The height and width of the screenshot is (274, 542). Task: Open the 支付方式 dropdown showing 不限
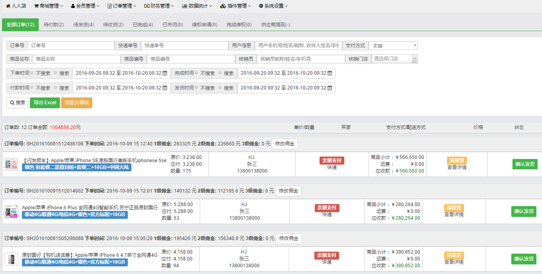pos(393,46)
